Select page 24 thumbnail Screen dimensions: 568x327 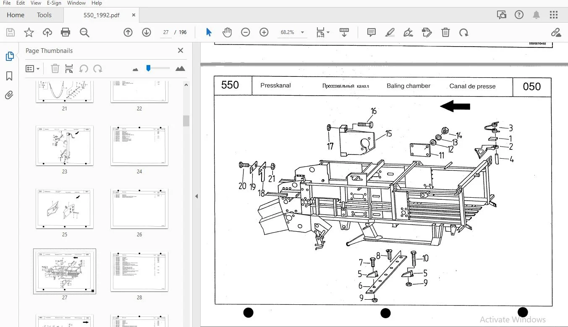(139, 145)
